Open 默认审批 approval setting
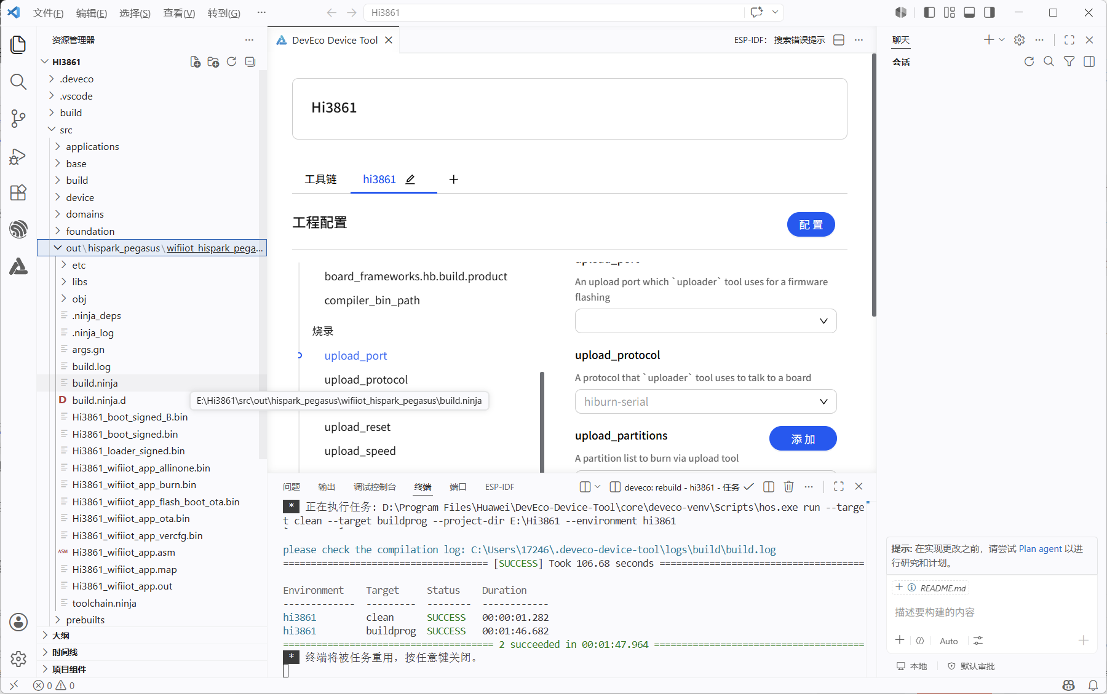The height and width of the screenshot is (694, 1107). tap(970, 666)
